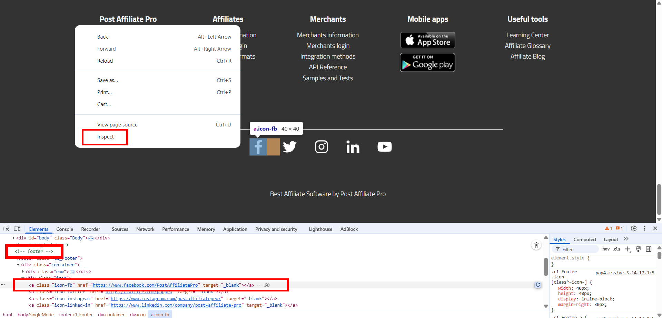Choose Reload from the context menu
This screenshot has width=662, height=318.
click(158, 61)
